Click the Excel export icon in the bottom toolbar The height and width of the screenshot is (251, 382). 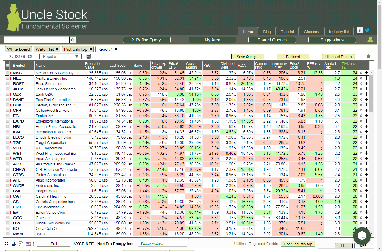point(20,244)
